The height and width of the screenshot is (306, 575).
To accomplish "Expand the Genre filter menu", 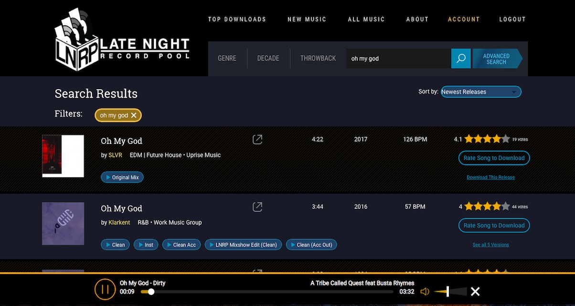I will click(227, 59).
